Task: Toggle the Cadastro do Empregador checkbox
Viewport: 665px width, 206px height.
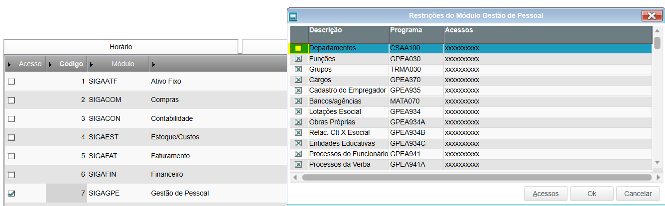Action: [x=298, y=91]
